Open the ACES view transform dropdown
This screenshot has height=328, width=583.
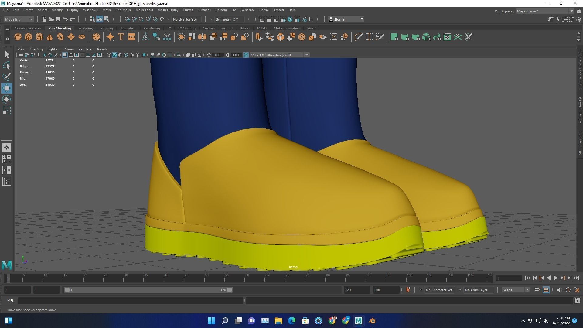(x=279, y=55)
